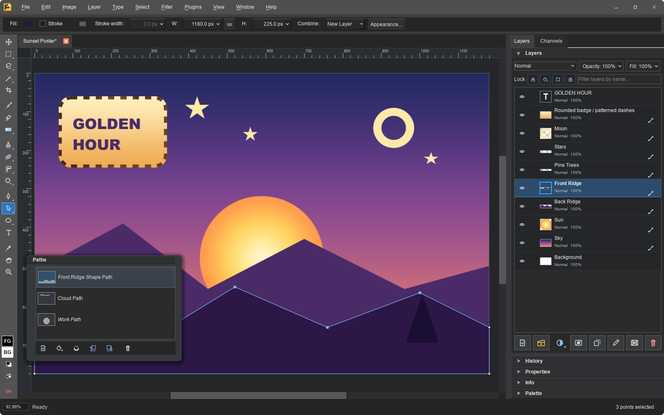Viewport: 664px width, 415px height.
Task: Pick the Lasso tool
Action: (8, 66)
